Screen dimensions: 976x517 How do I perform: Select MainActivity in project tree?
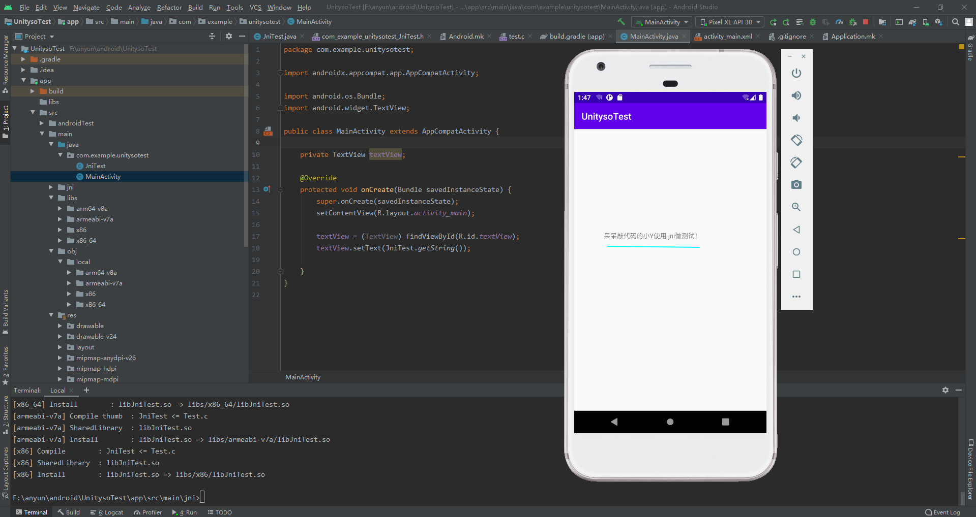103,177
